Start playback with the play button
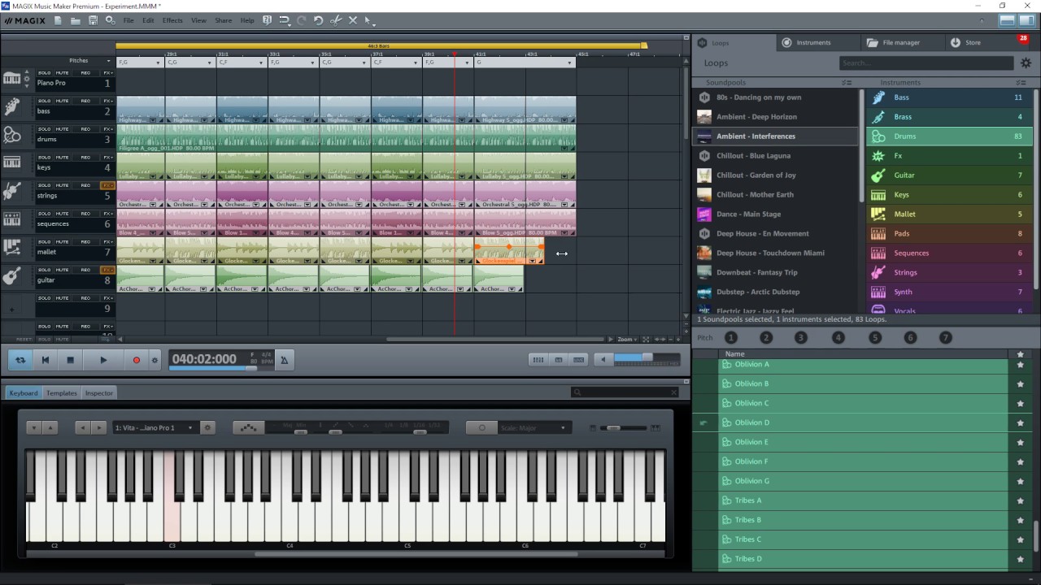This screenshot has width=1041, height=585. coord(103,360)
